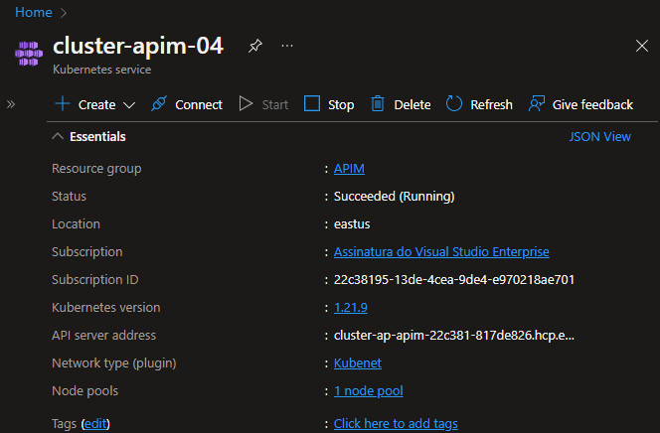Image resolution: width=660 pixels, height=433 pixels.
Task: Select the Delete toolbar command label
Action: pos(412,104)
